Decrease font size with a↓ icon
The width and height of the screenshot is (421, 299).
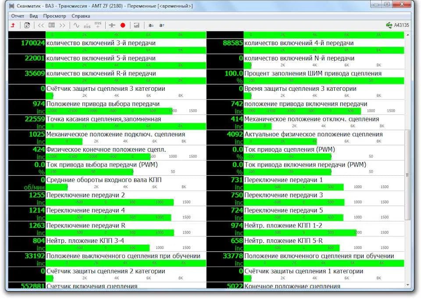point(151,25)
